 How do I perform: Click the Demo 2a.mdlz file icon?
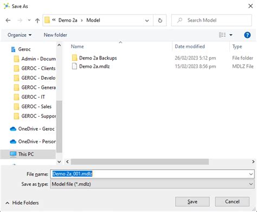tap(74, 66)
